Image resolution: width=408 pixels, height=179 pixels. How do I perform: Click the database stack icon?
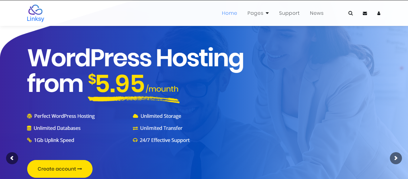tap(29, 128)
